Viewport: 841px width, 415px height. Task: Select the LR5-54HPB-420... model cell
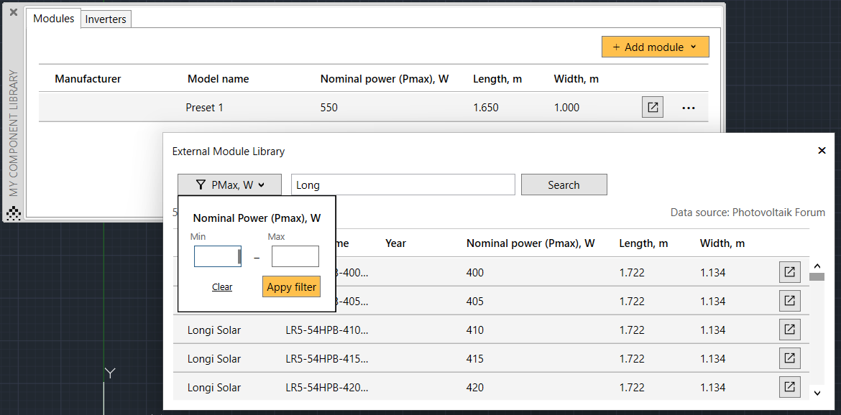coord(327,387)
